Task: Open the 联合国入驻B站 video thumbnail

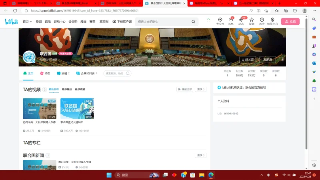Action: point(77,108)
